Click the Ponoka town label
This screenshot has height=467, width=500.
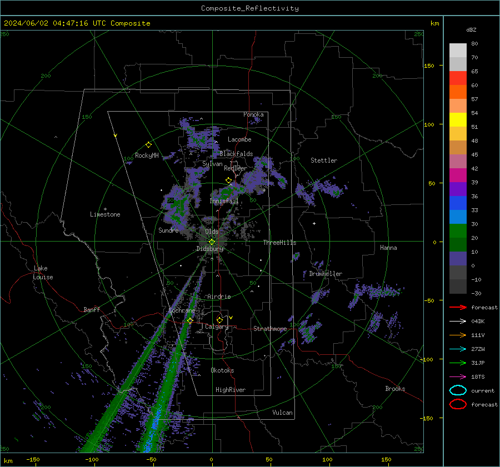(x=253, y=114)
